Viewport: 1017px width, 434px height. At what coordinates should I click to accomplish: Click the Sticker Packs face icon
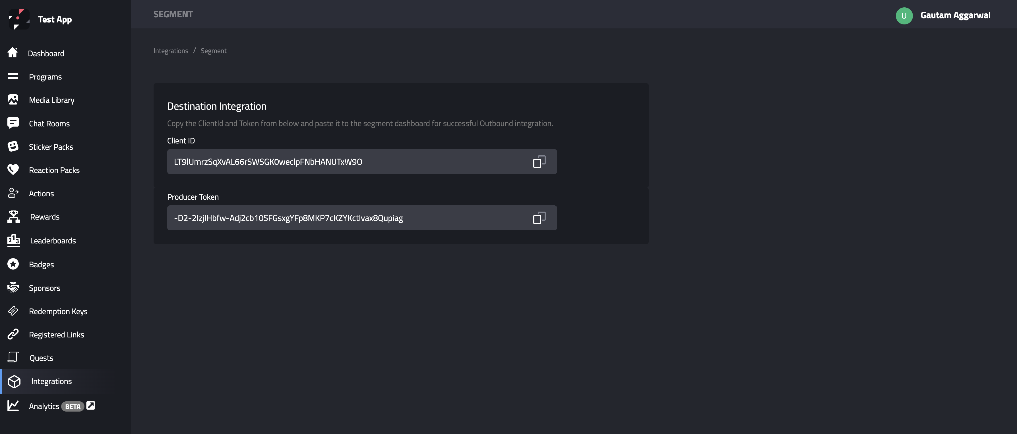pos(13,146)
